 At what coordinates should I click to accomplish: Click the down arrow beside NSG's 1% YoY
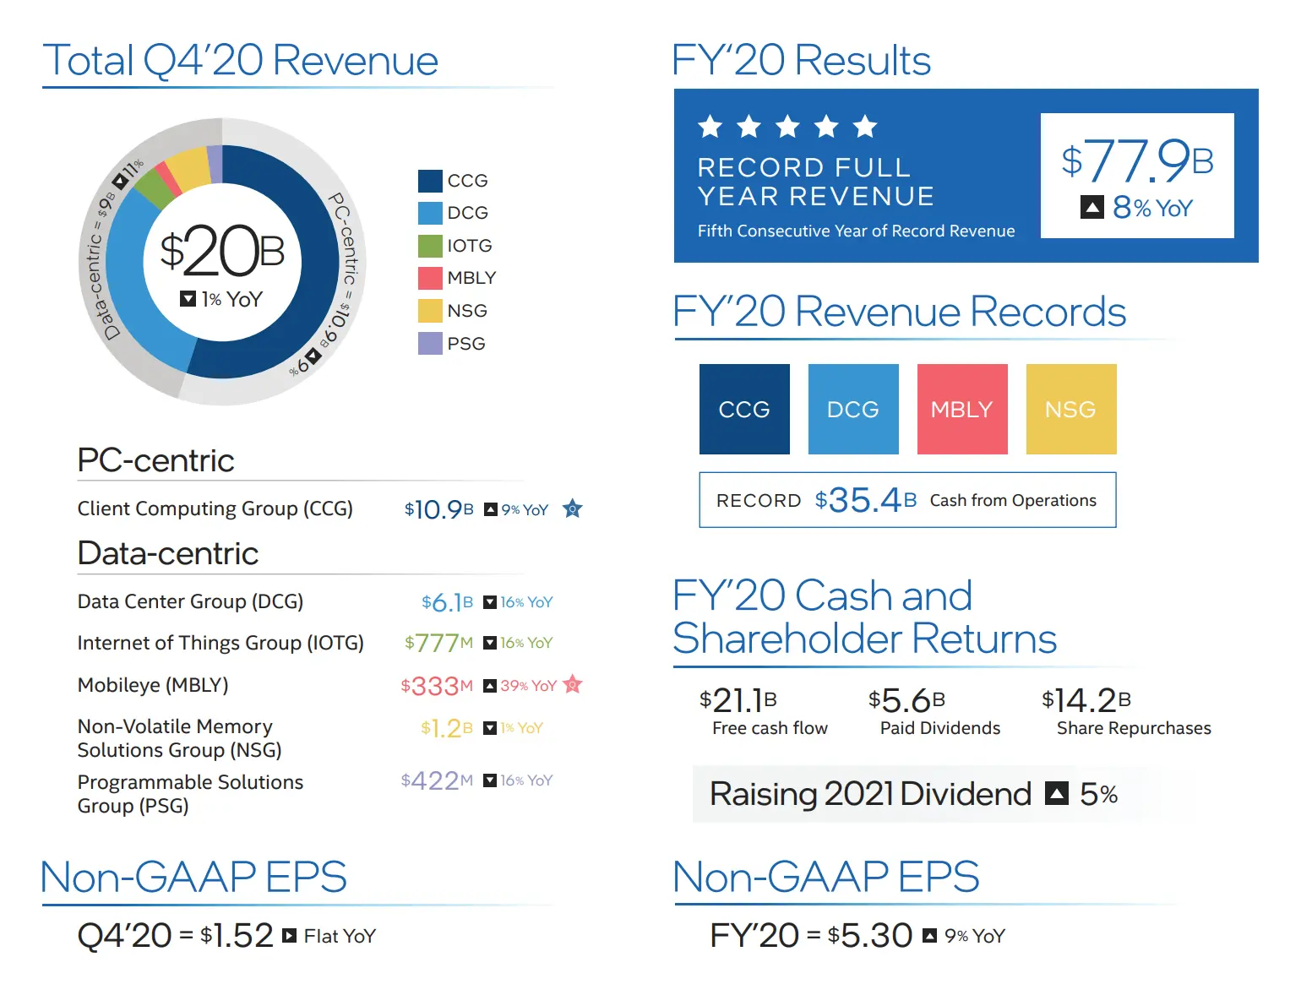pyautogui.click(x=490, y=728)
